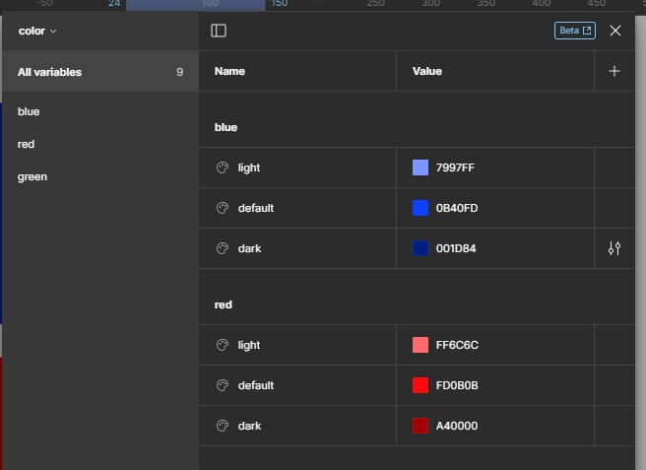Select the green group in sidebar
646x470 pixels.
coord(32,176)
